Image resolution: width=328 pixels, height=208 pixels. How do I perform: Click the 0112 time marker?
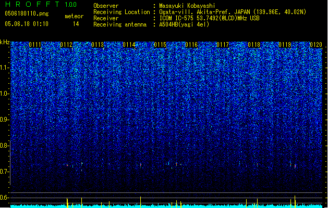(x=66, y=45)
